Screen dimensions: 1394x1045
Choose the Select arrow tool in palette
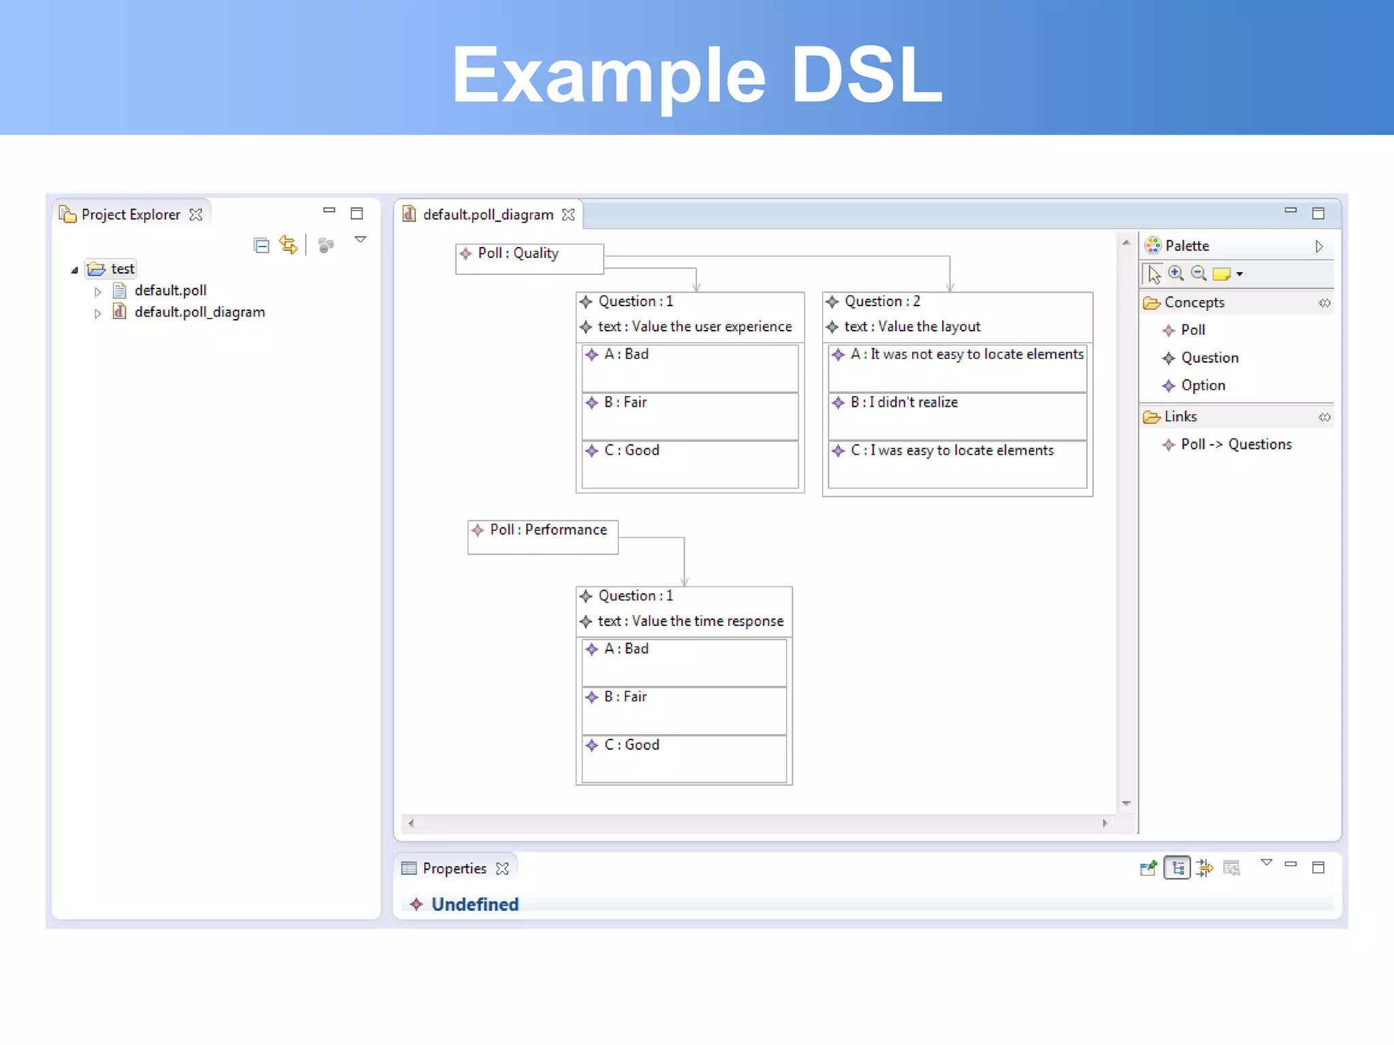[1154, 274]
